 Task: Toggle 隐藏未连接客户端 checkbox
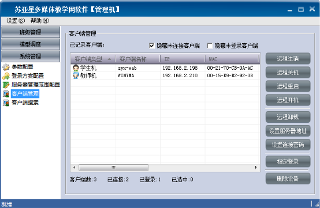pyautogui.click(x=152, y=46)
